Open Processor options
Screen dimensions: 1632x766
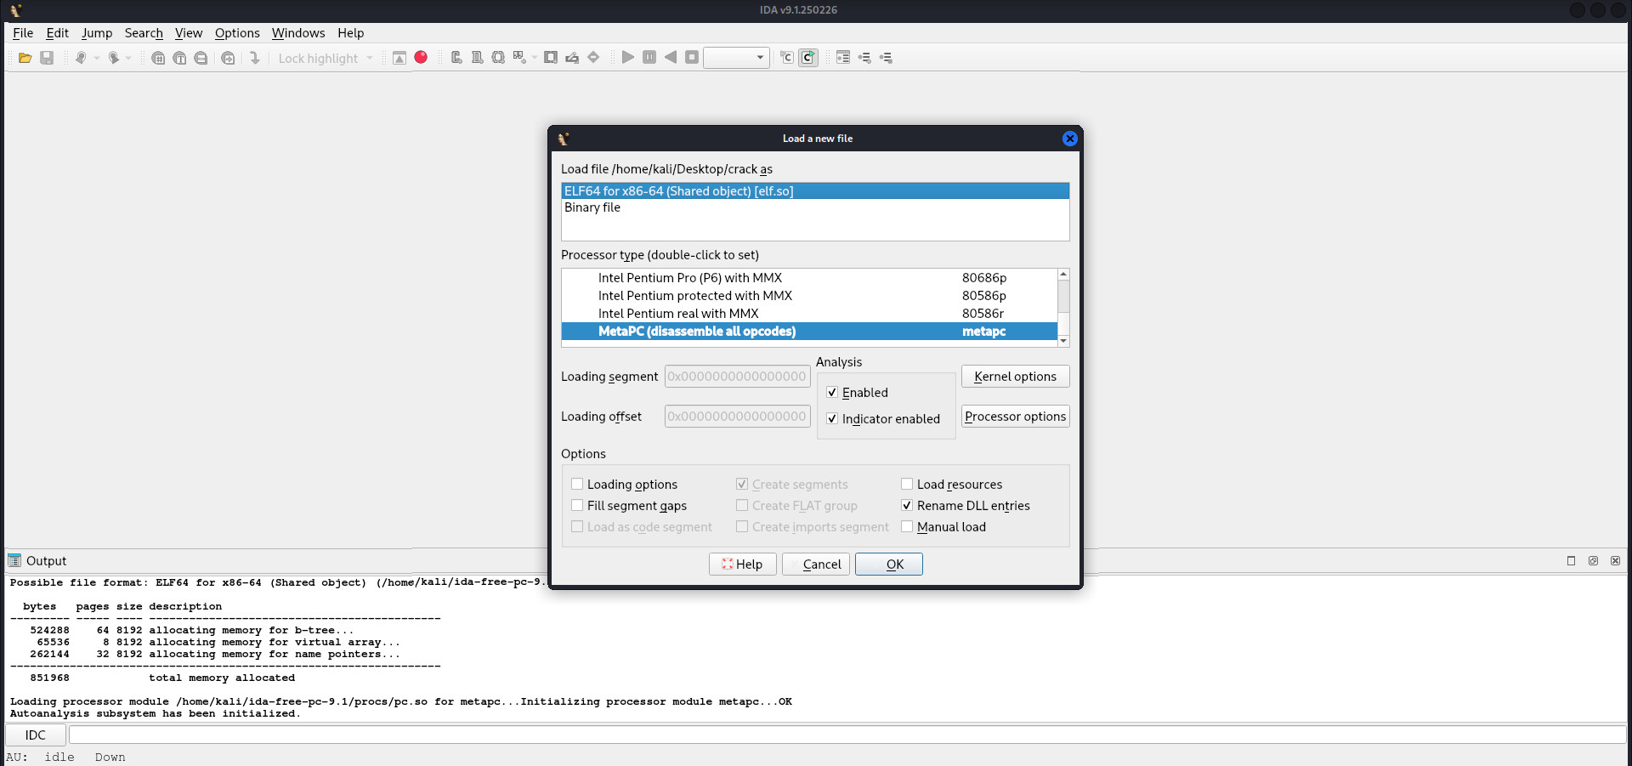(1016, 416)
